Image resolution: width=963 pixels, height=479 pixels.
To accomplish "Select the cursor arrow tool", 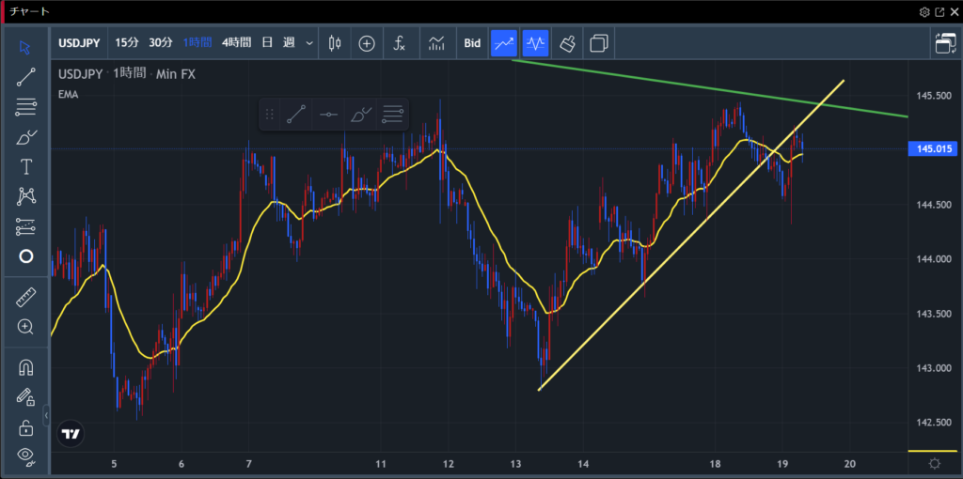I will click(25, 47).
